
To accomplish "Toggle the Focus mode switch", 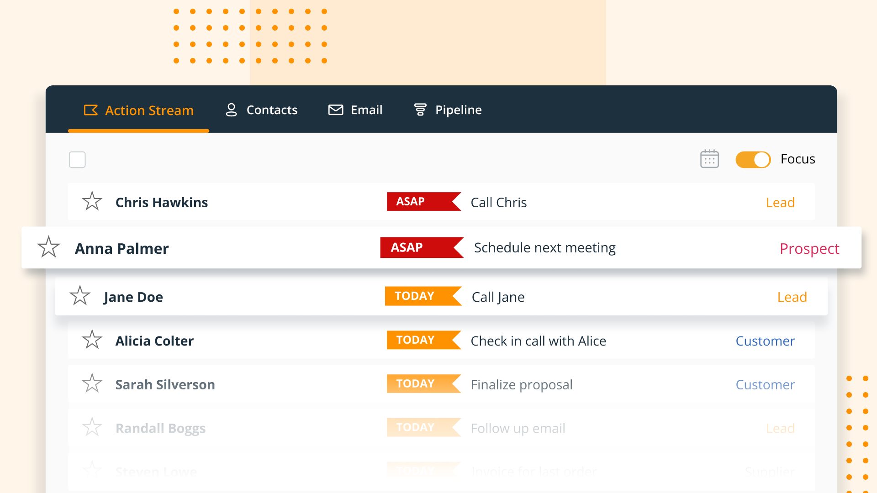I will [x=753, y=159].
